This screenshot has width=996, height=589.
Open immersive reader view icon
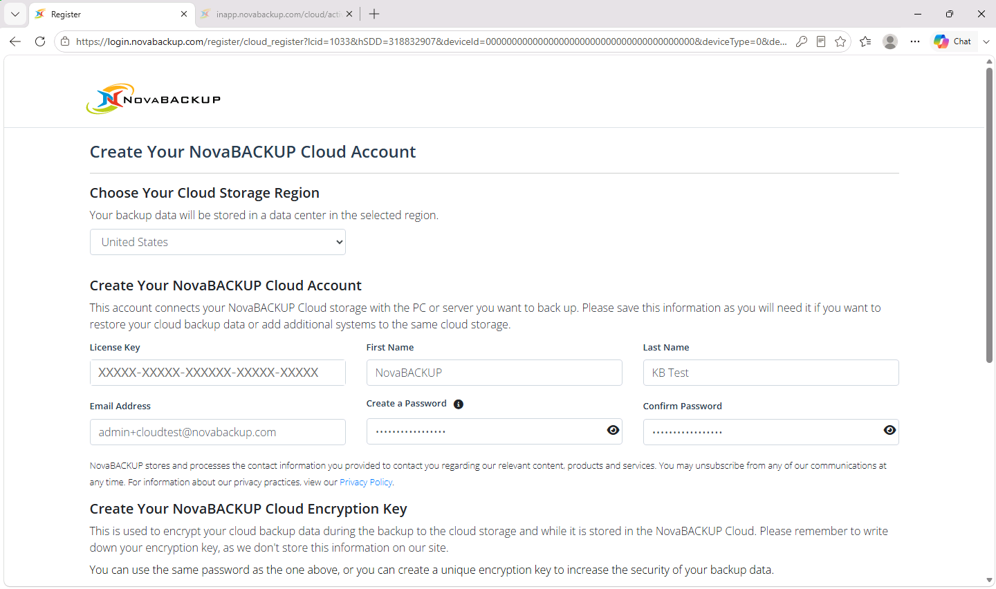coord(821,41)
